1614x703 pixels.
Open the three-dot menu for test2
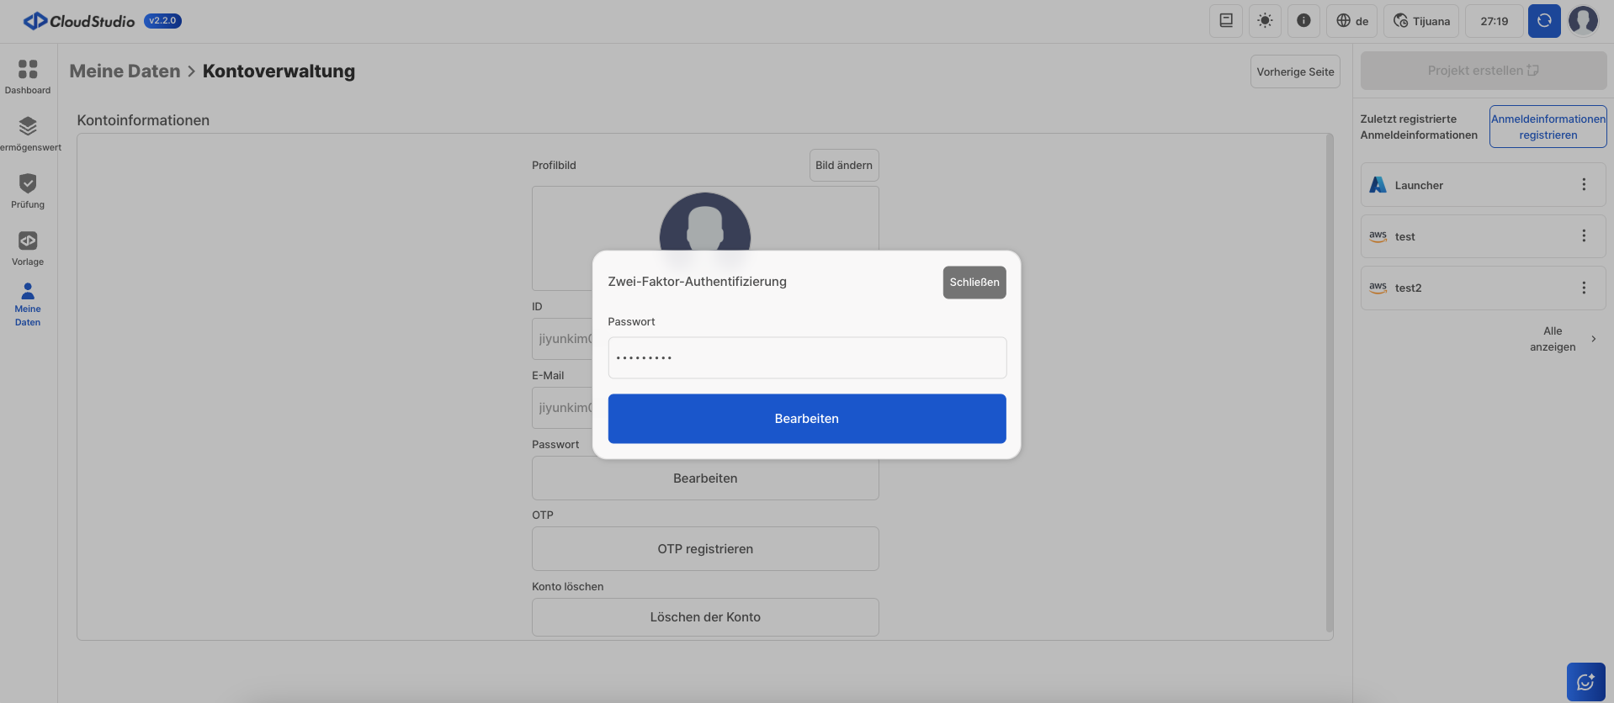(x=1583, y=288)
